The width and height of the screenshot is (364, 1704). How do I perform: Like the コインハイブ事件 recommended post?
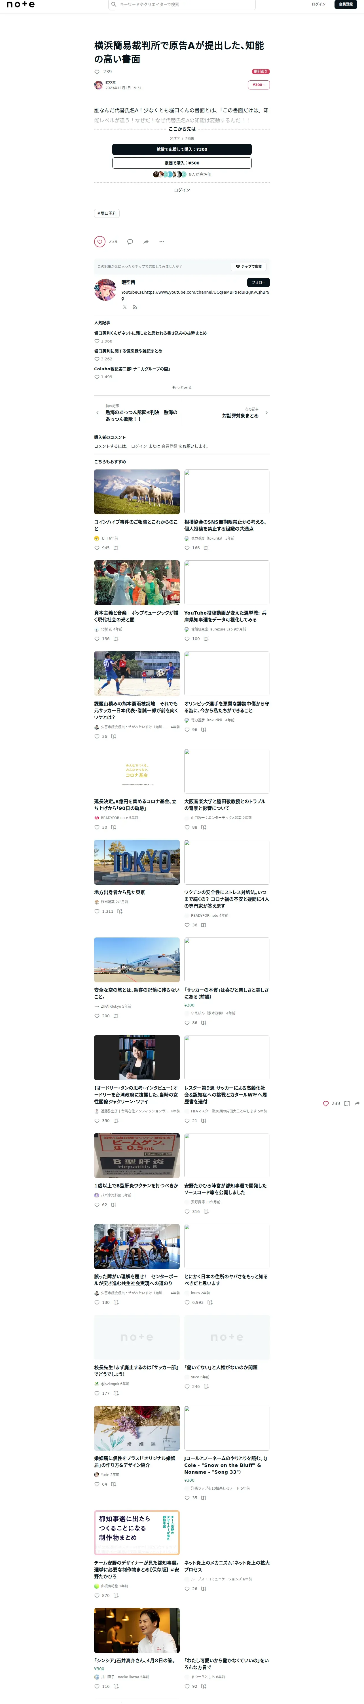click(97, 548)
